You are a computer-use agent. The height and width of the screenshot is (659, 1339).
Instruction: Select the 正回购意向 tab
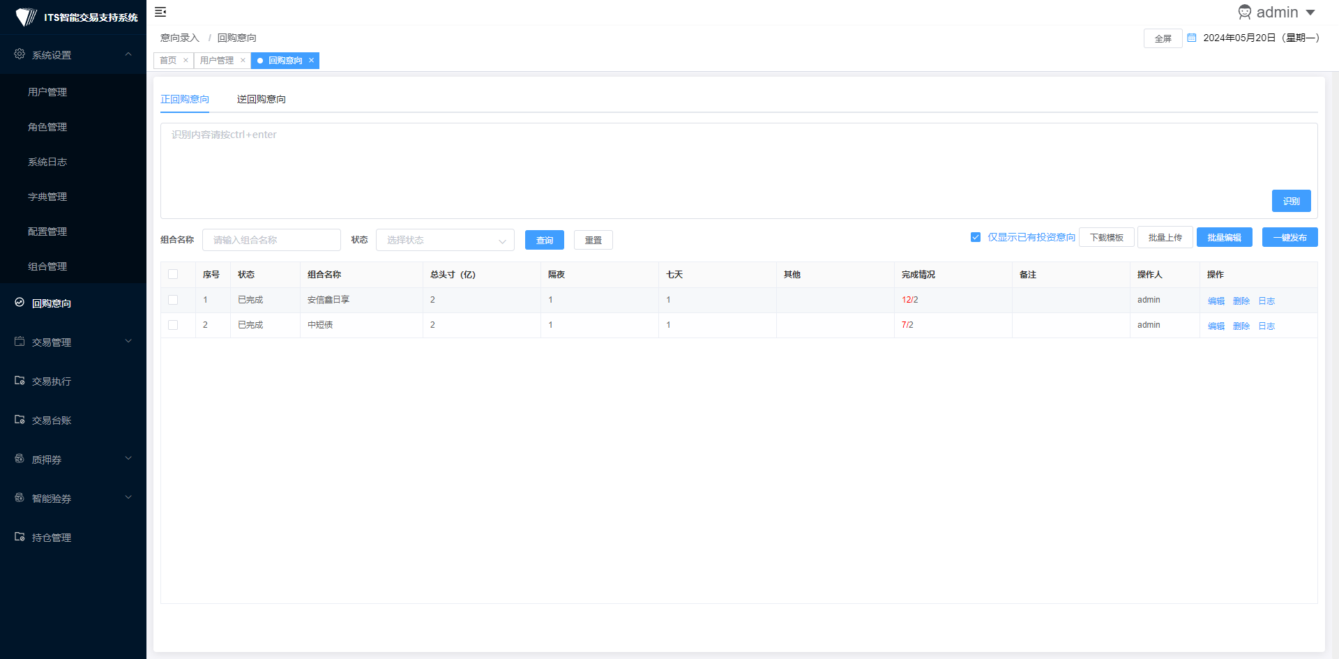coord(185,99)
